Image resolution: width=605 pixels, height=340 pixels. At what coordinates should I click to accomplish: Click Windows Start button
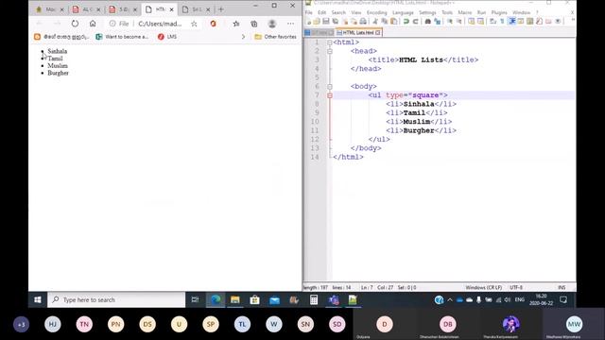point(38,299)
